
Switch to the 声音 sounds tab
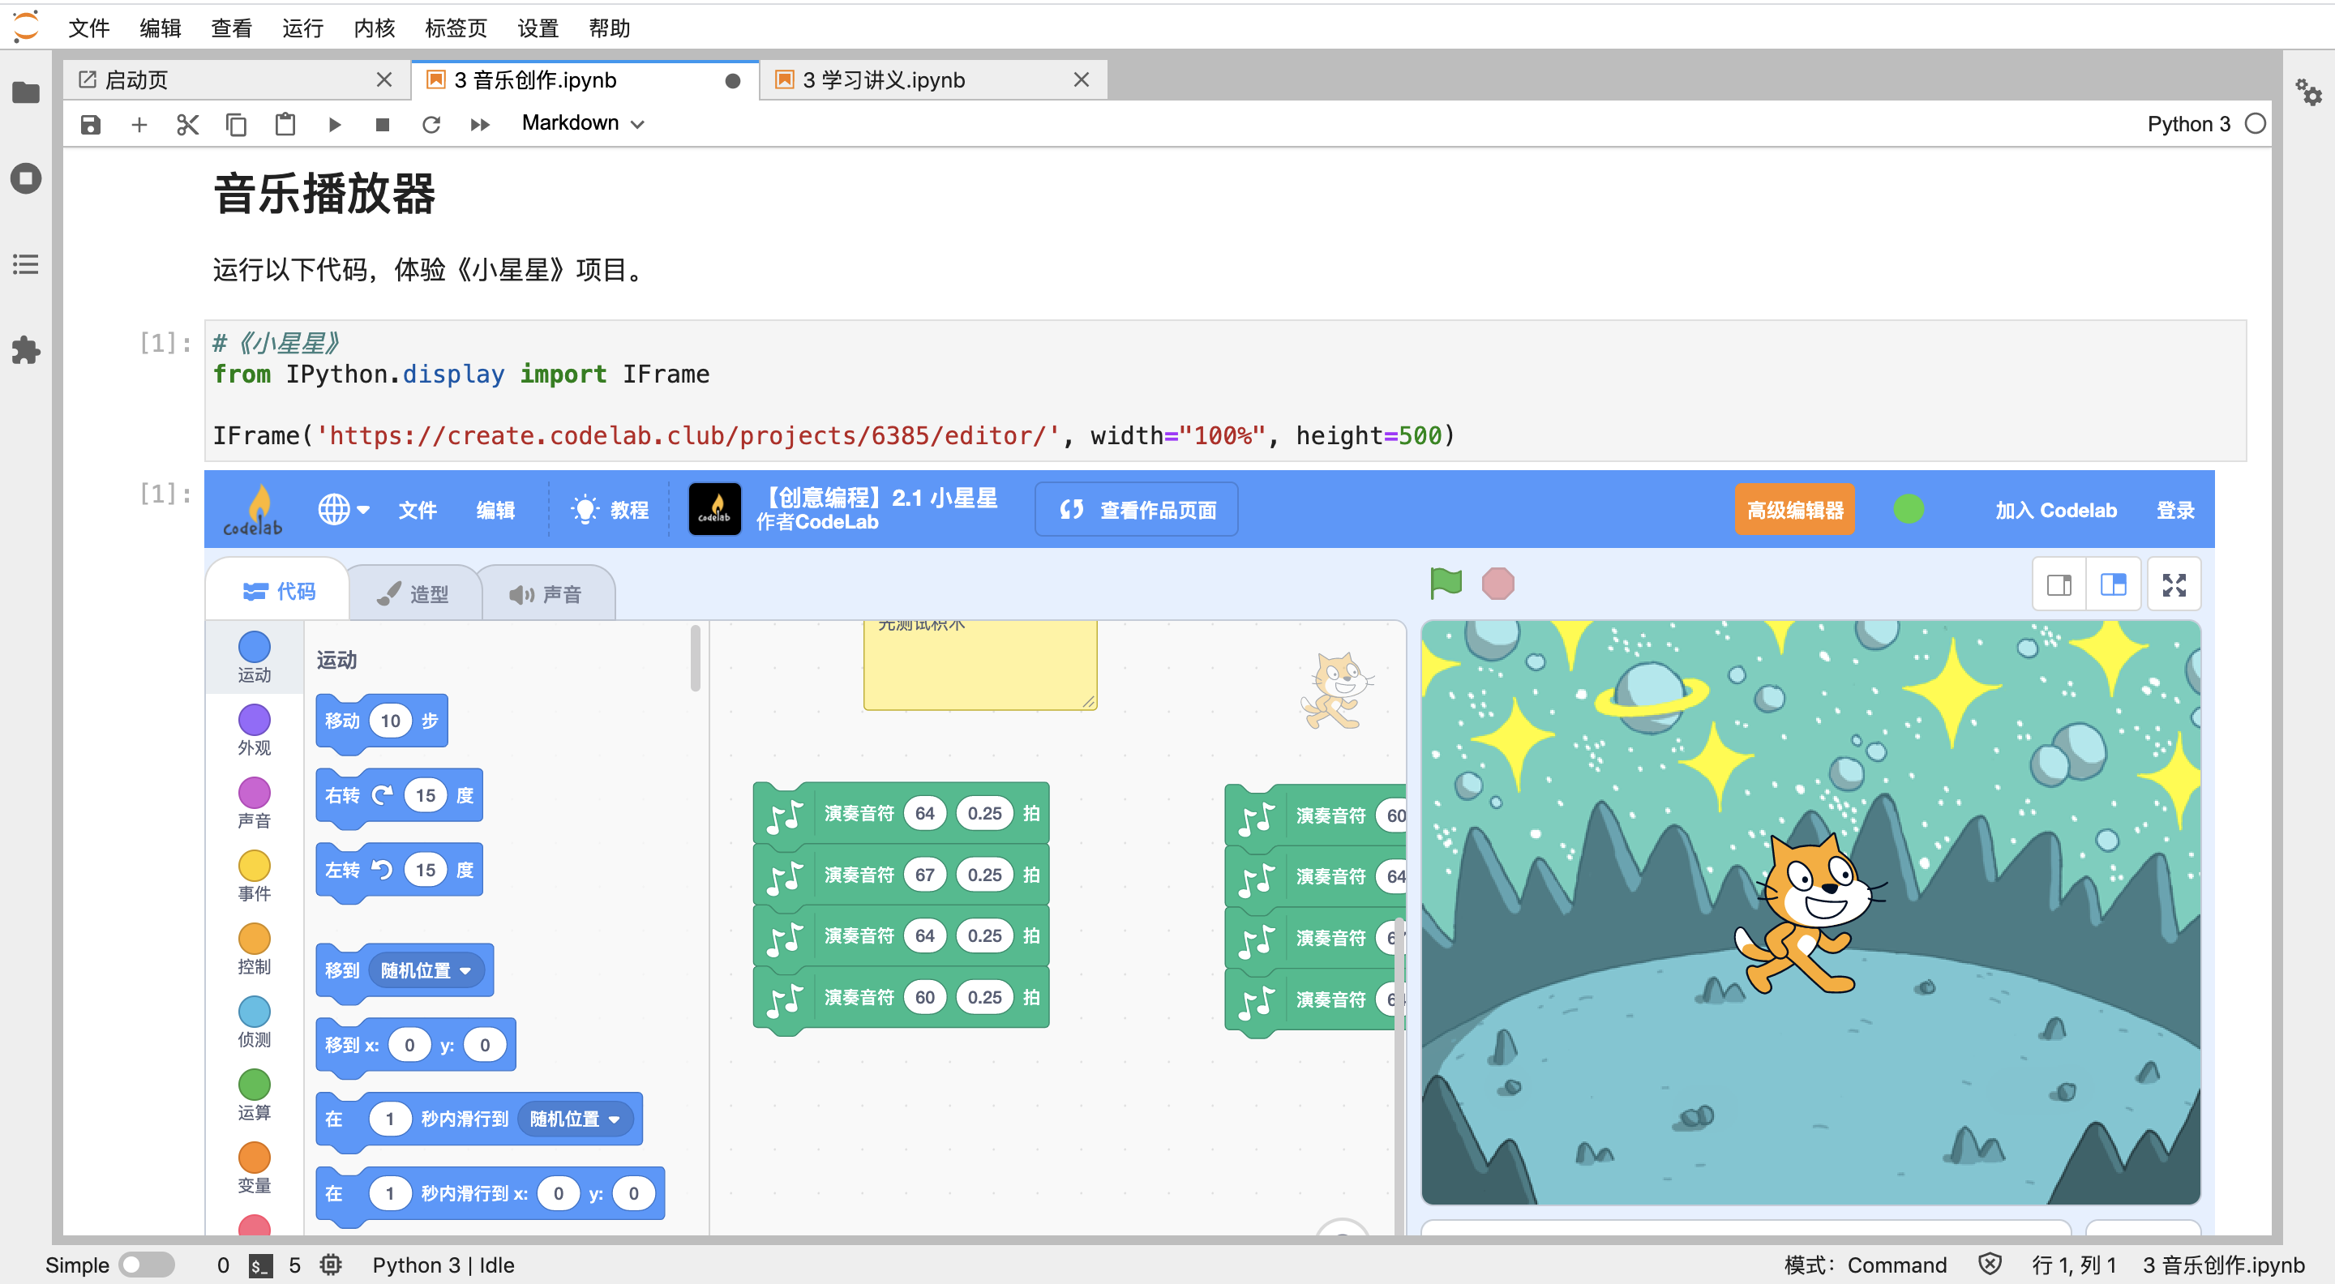pos(546,593)
